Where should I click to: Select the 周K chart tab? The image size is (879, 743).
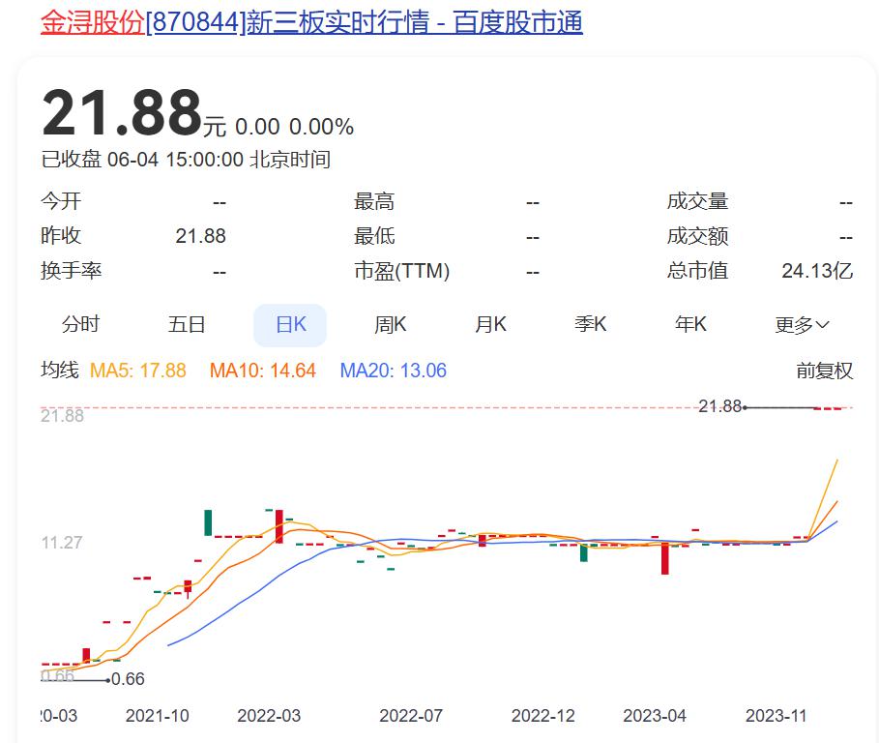tap(390, 325)
